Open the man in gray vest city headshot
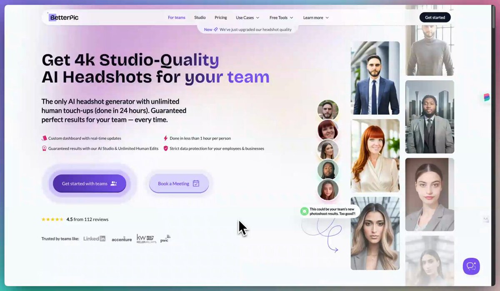This screenshot has height=291, width=500. click(x=430, y=117)
